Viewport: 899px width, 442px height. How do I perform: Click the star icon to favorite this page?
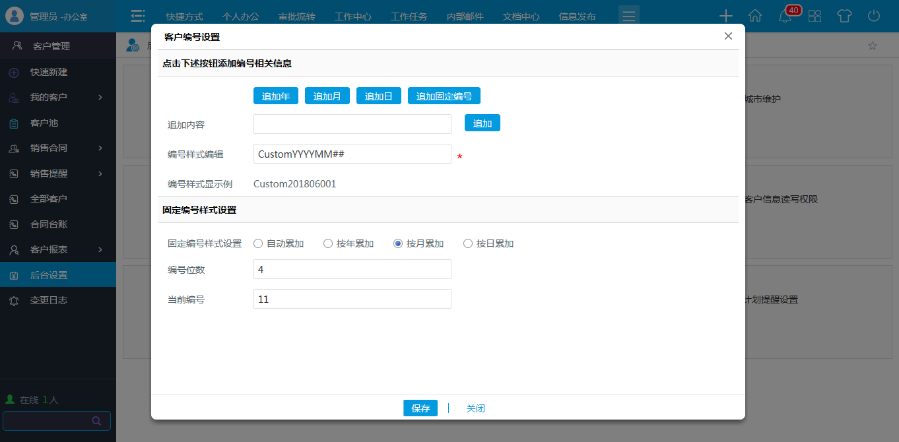873,45
